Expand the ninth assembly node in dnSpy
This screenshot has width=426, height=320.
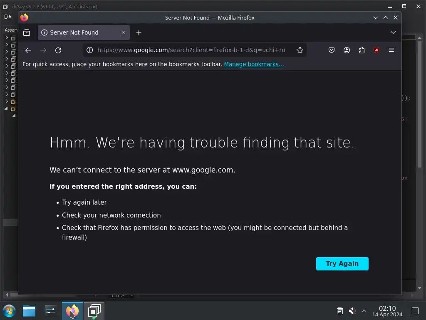coord(7,94)
